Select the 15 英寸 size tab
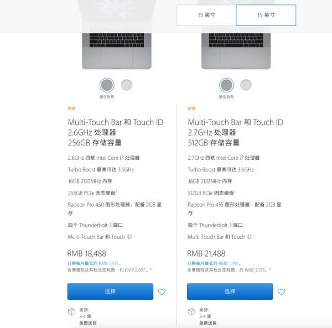332x328 pixels. pos(266,15)
